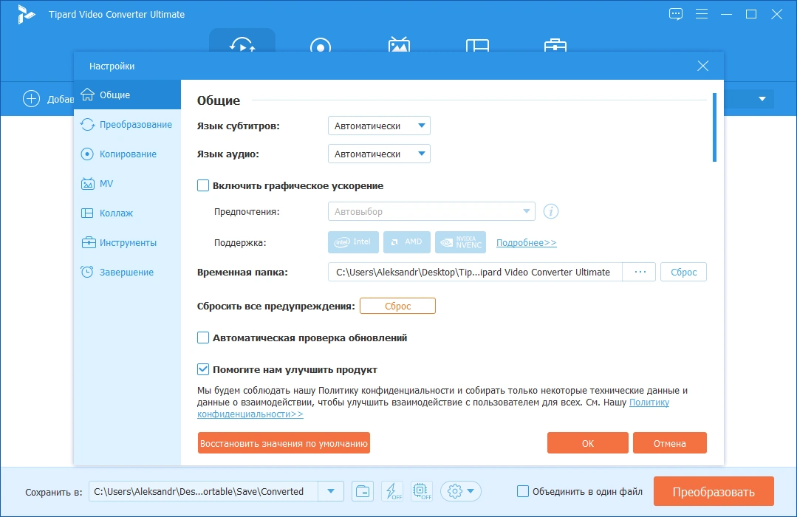Click the Отмена button
797x517 pixels.
click(x=669, y=443)
